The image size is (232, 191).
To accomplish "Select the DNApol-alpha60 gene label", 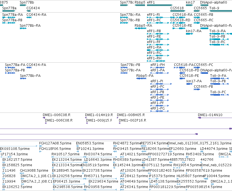I will [x=213, y=2].
